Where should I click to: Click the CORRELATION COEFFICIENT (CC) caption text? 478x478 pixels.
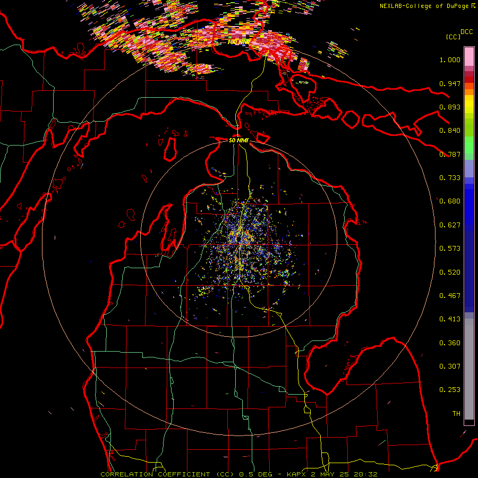pyautogui.click(x=167, y=474)
